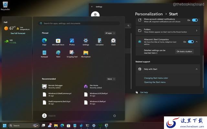Open Changing Start menu color link

(156, 78)
